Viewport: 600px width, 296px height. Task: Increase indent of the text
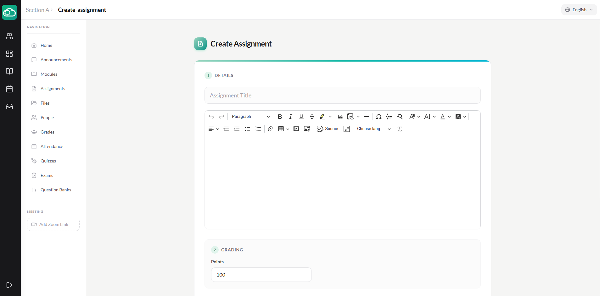(237, 129)
